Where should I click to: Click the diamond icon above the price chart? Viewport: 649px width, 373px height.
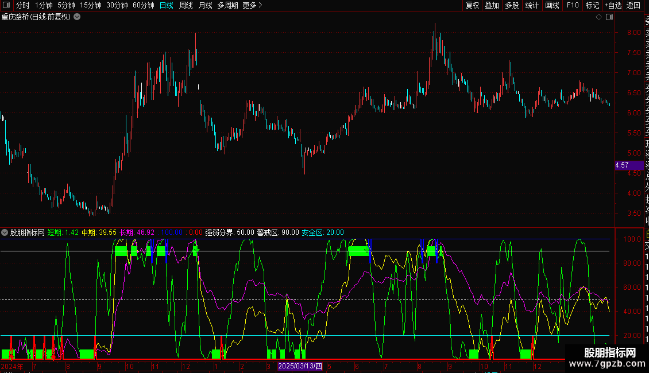click(598, 17)
